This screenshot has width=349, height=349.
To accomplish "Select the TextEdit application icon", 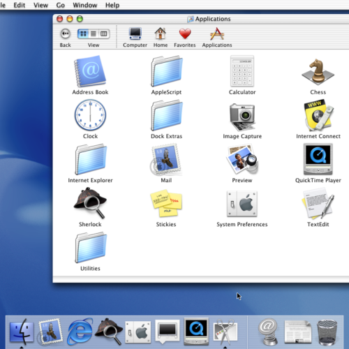I will pos(318,203).
